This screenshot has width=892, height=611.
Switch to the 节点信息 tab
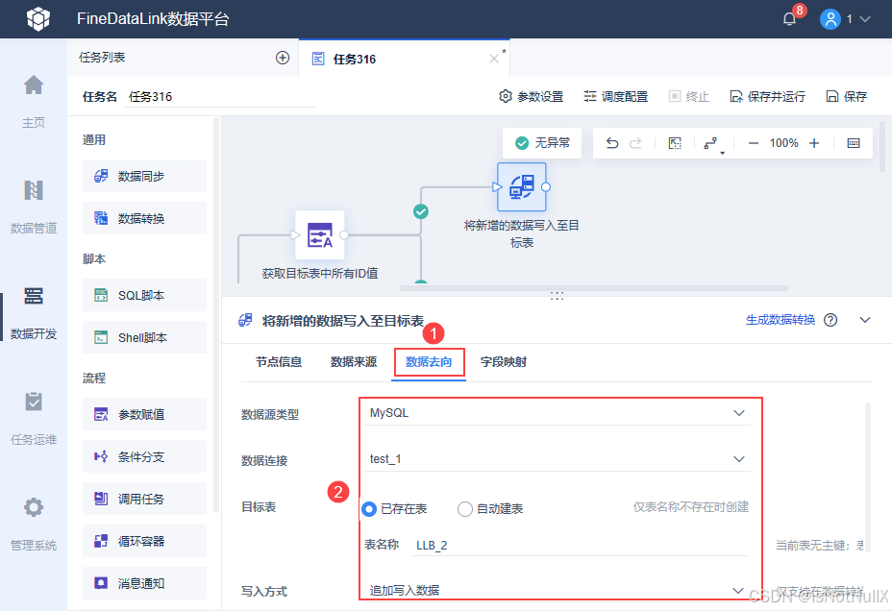click(278, 362)
